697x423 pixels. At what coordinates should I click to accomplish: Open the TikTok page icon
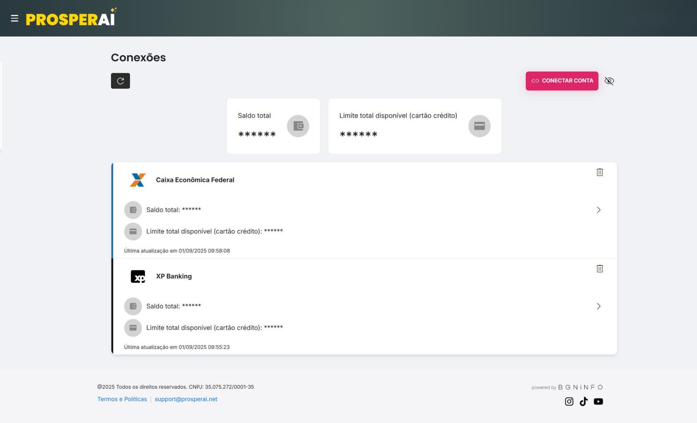click(x=583, y=401)
